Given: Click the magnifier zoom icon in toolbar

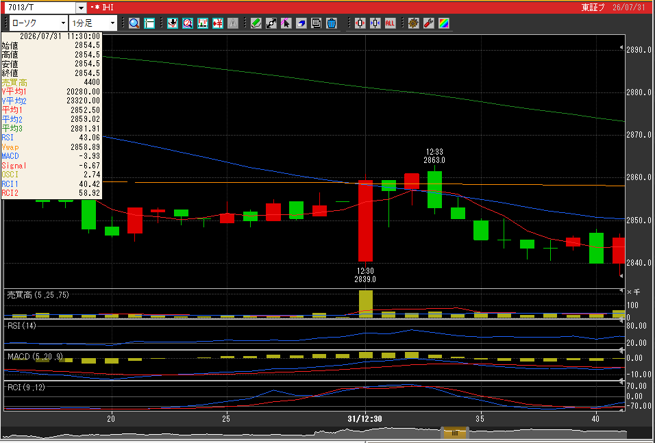Looking at the screenshot, I should coord(134,23).
